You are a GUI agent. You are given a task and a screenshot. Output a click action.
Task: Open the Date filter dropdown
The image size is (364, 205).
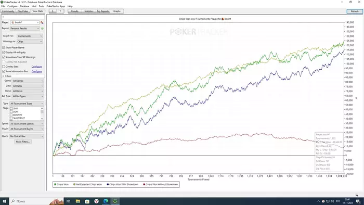pos(28,86)
